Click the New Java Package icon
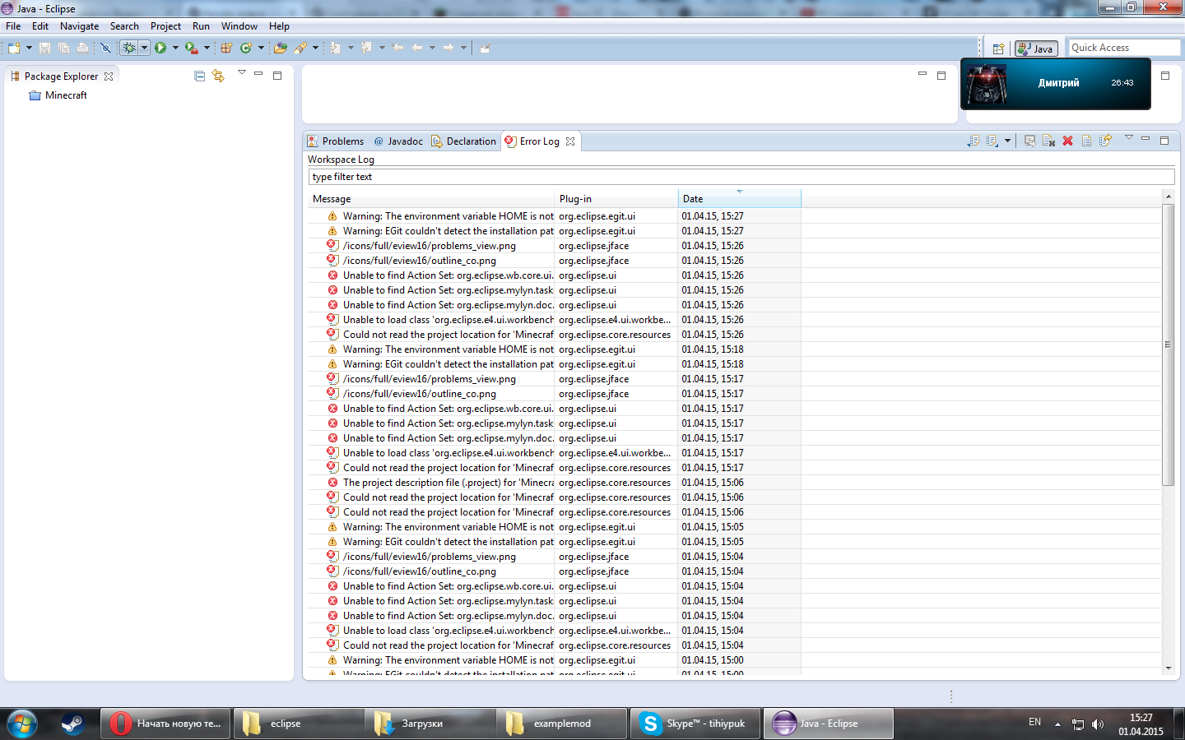 point(226,48)
